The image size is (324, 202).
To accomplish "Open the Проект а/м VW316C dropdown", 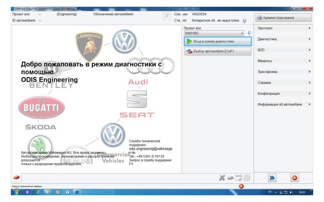I will (x=214, y=33).
